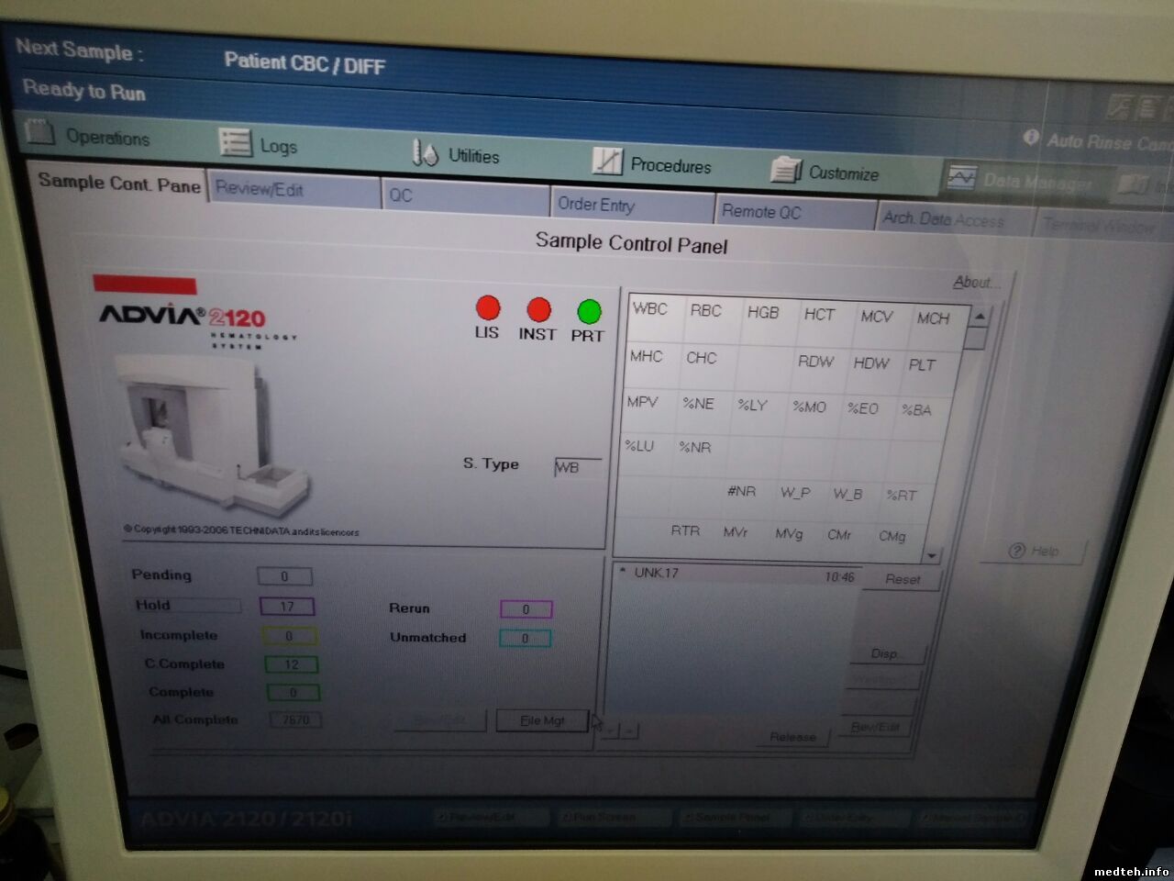Click the red LIS status indicator
1174x881 pixels.
pos(487,308)
